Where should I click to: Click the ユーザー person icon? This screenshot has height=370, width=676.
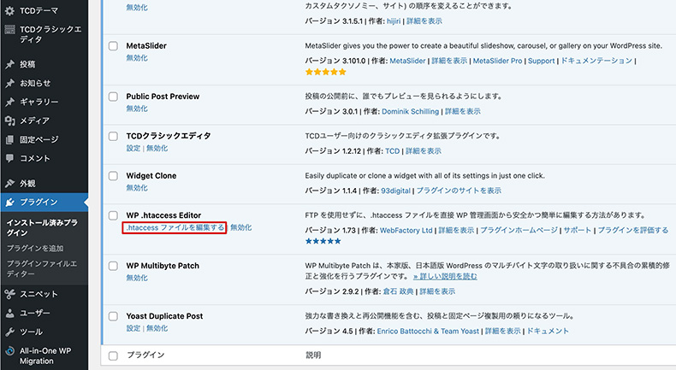pyautogui.click(x=9, y=313)
